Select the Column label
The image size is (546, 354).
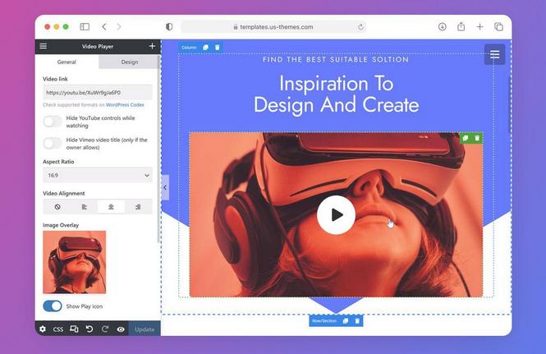tap(189, 48)
